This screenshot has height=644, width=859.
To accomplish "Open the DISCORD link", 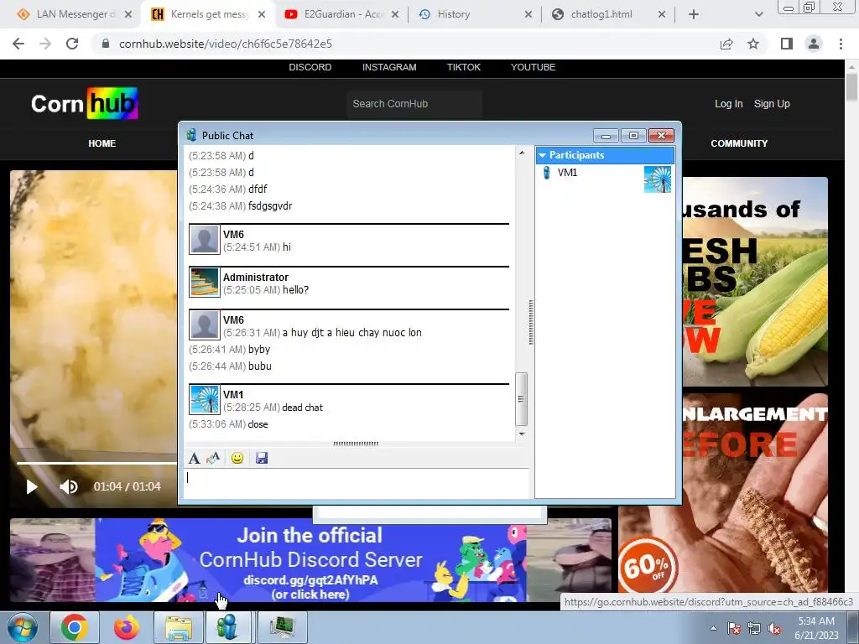I will click(310, 67).
